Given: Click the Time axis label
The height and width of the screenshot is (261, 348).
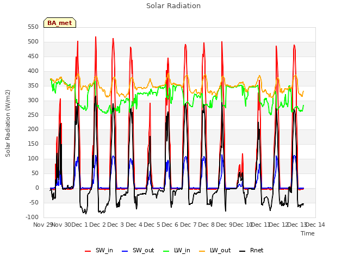Looking at the screenshot, I should click(x=308, y=233).
